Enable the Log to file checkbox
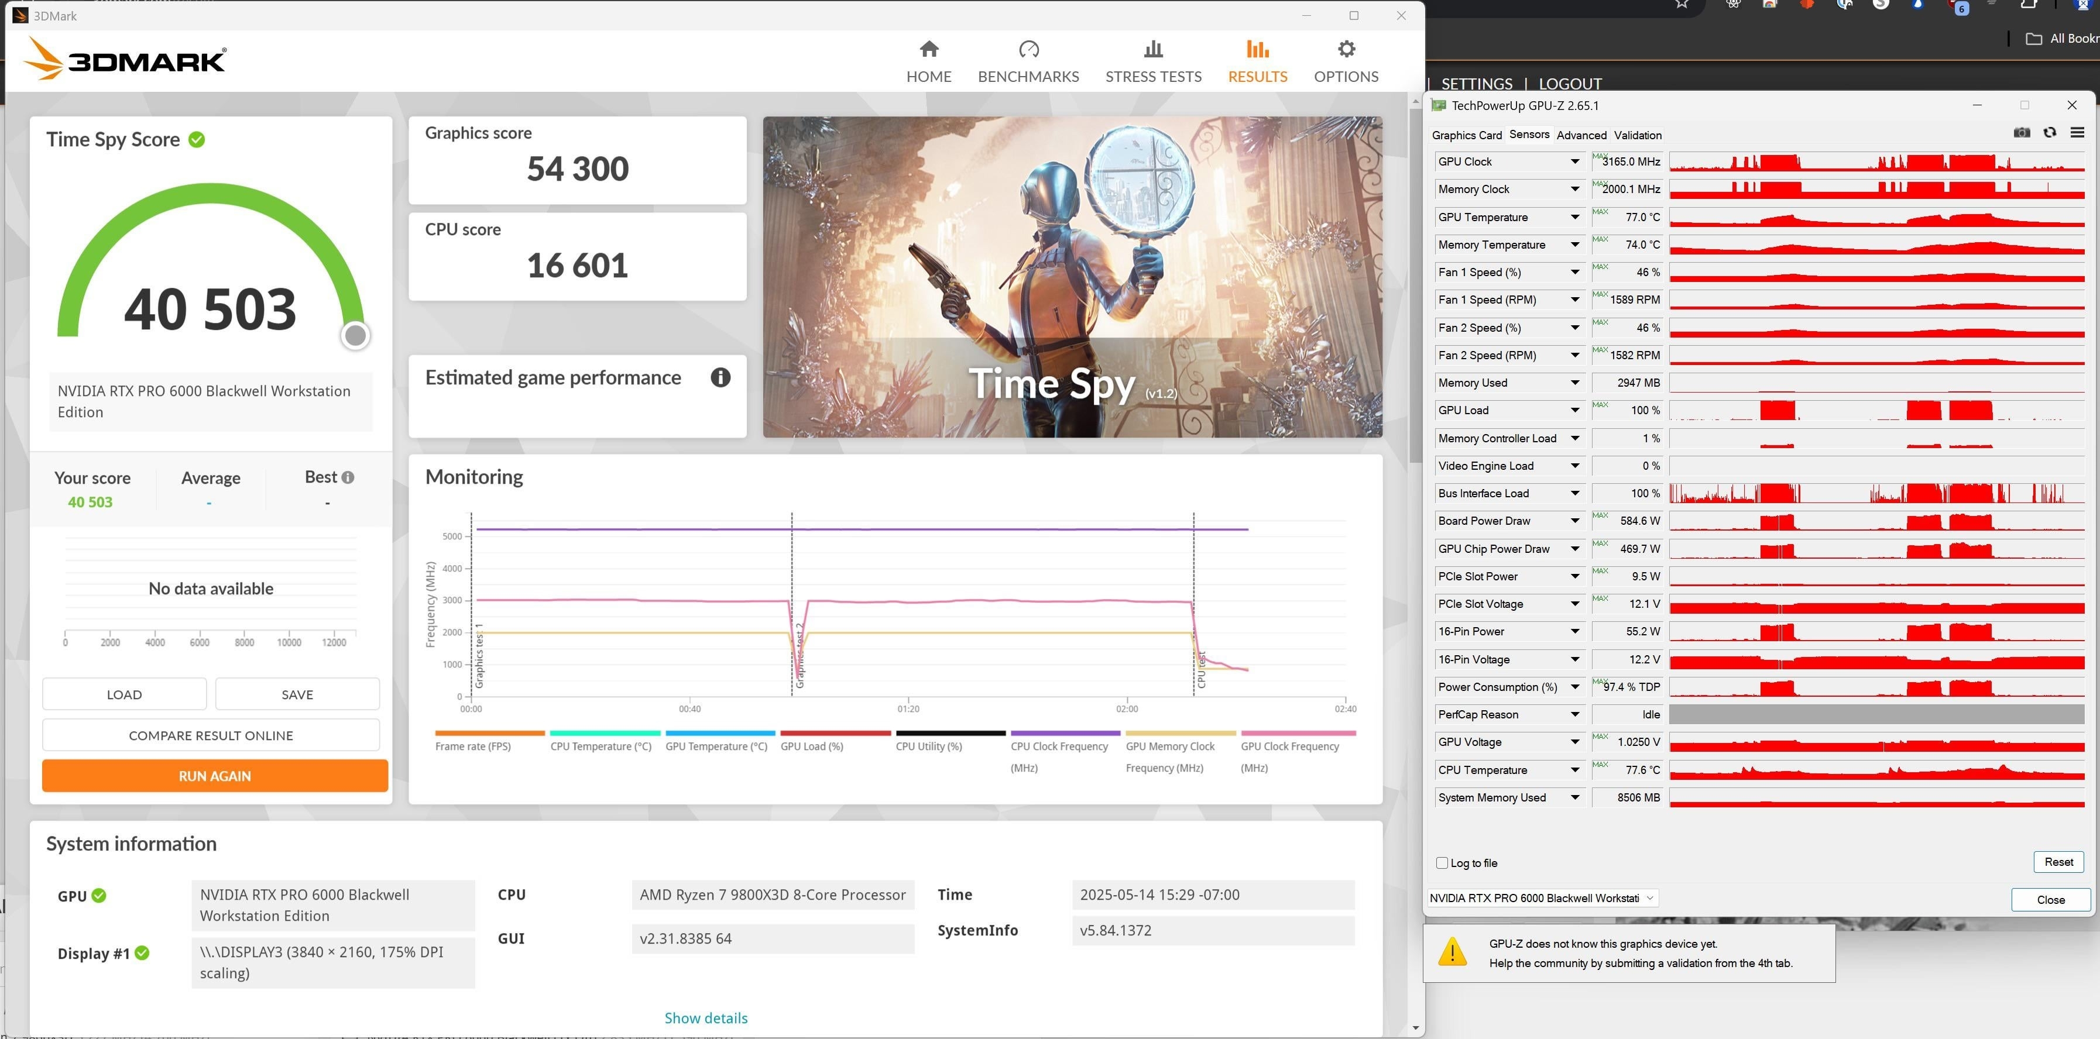The width and height of the screenshot is (2100, 1039). pos(1442,863)
